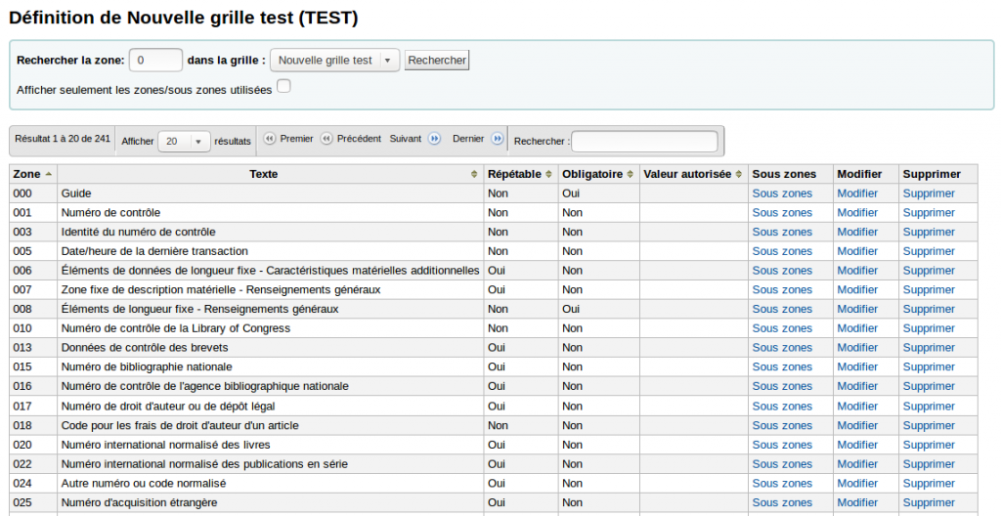Click the Précédent page arrow icon

[x=326, y=139]
